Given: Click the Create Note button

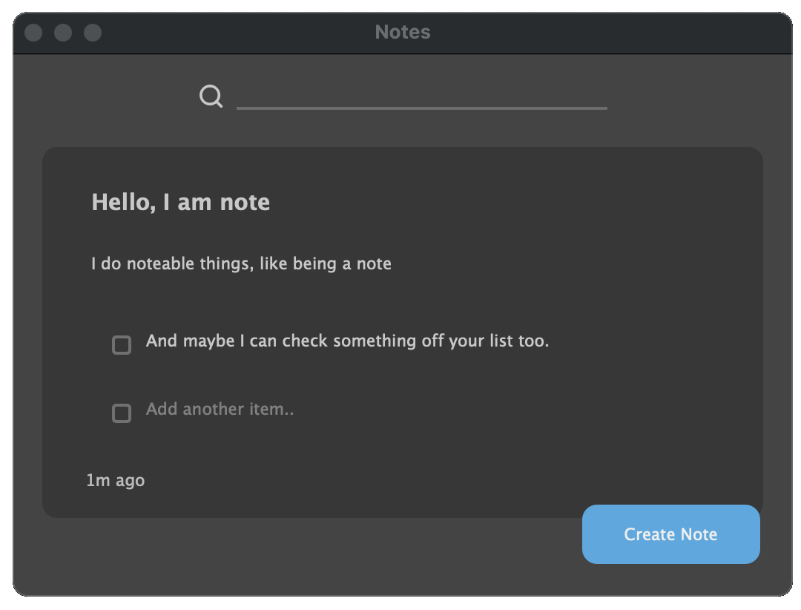Looking at the screenshot, I should click(670, 534).
